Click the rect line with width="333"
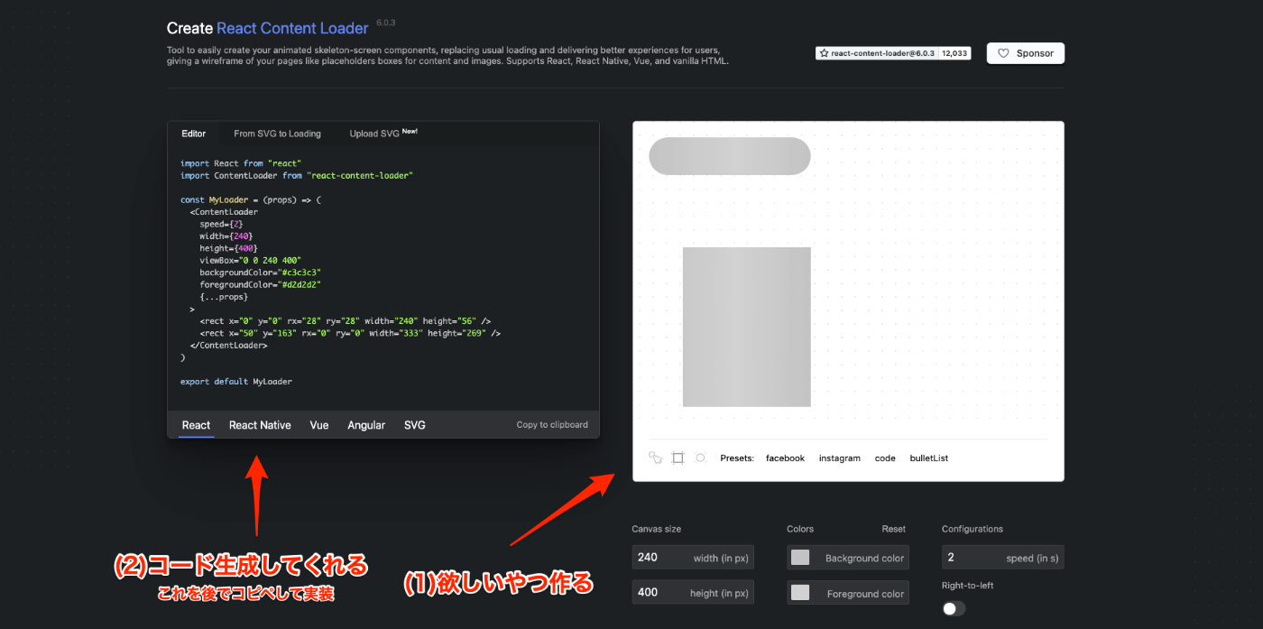The image size is (1263, 629). tap(350, 333)
